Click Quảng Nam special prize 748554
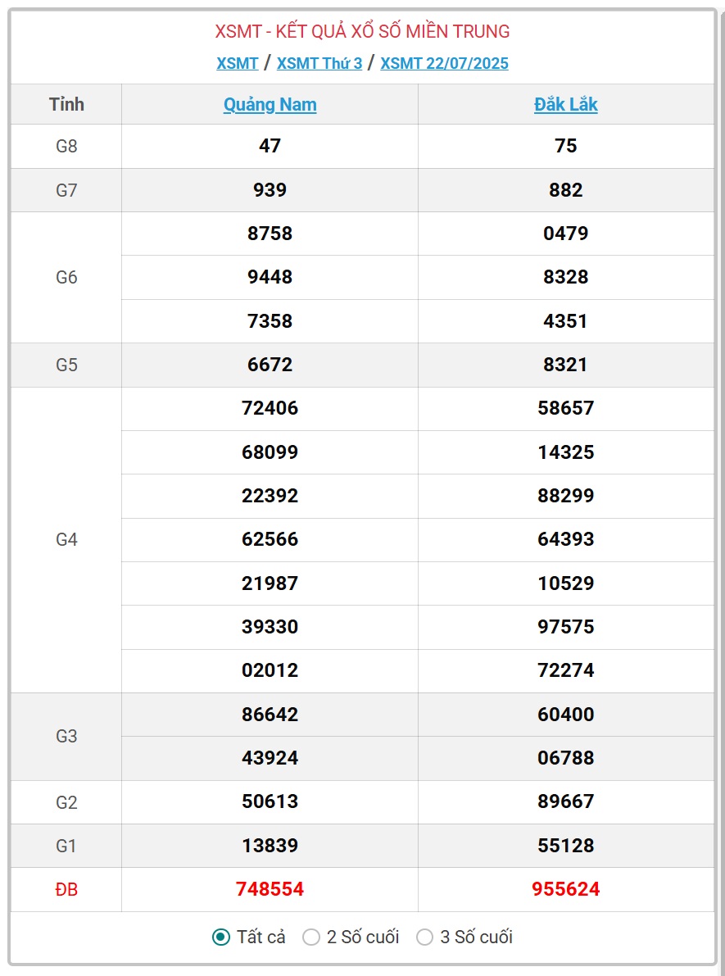Viewport: 725px width, 976px height. pyautogui.click(x=270, y=889)
